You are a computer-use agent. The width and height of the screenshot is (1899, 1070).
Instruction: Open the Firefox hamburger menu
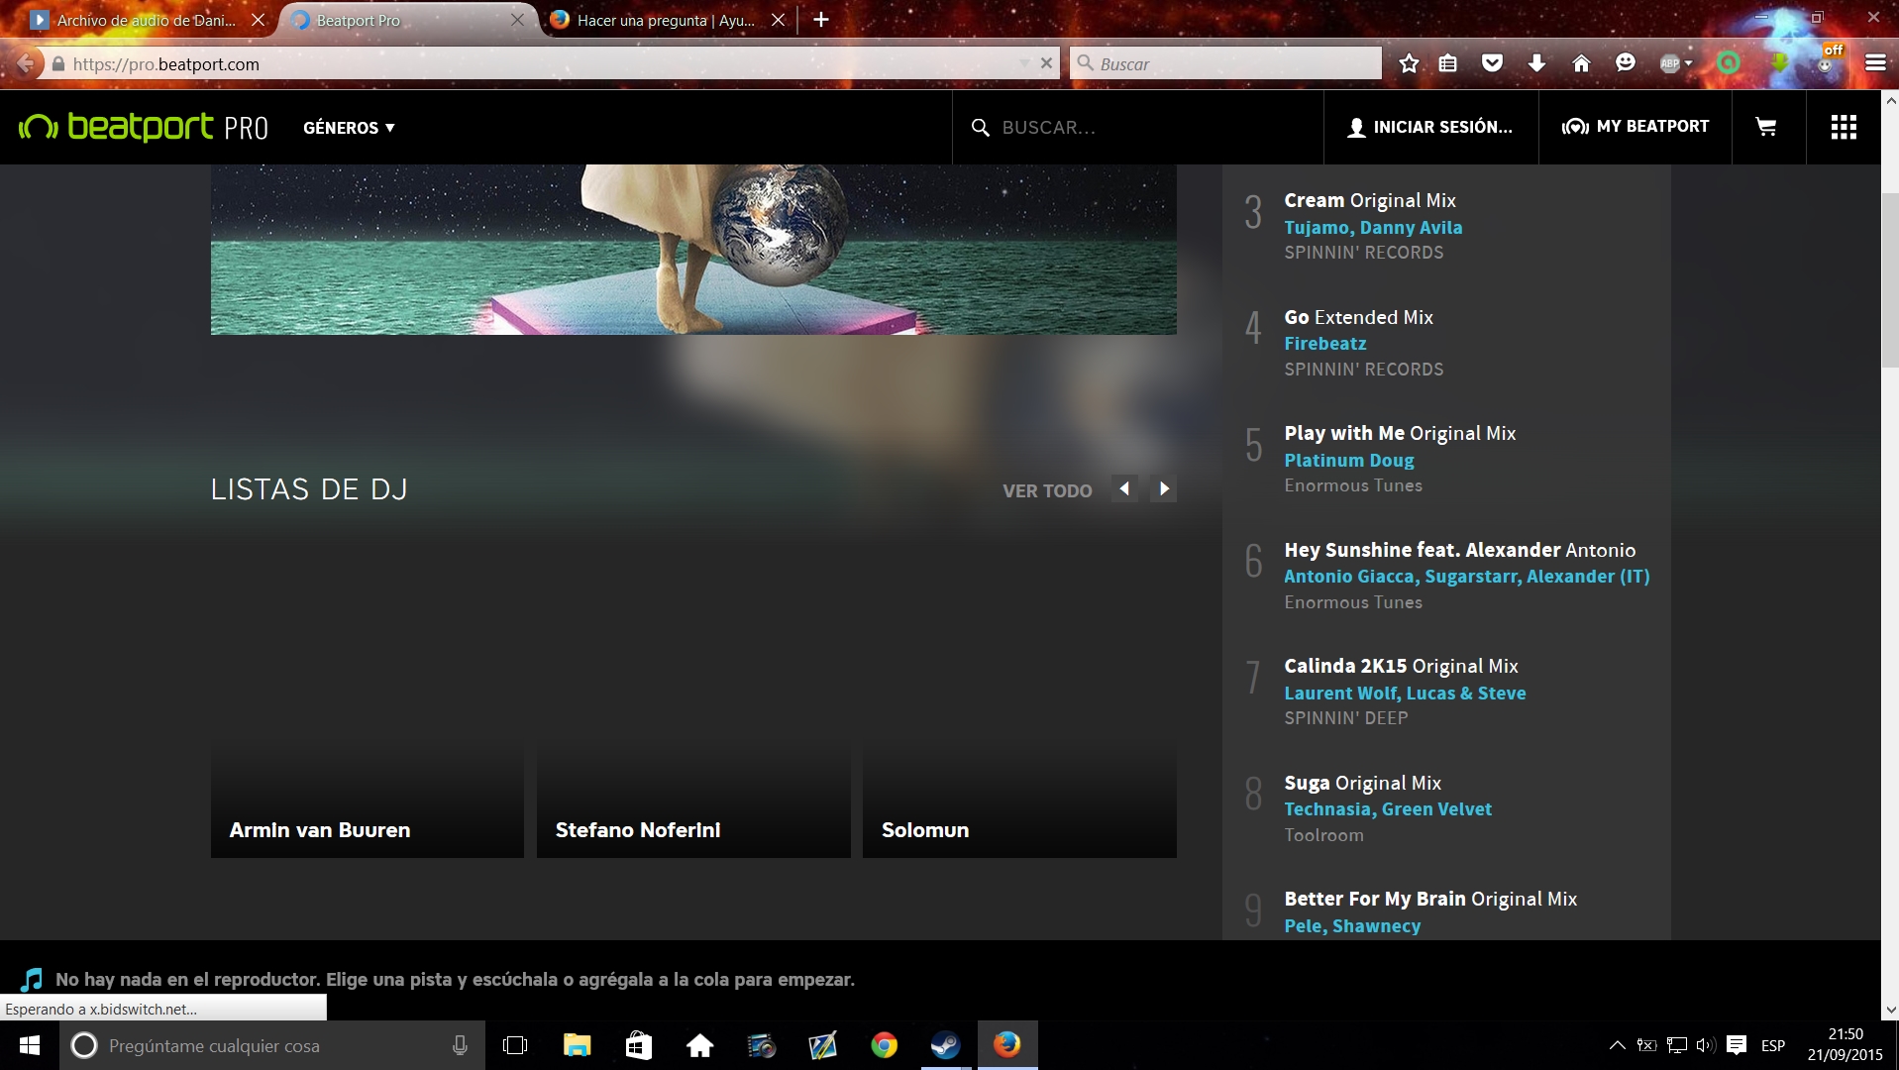tap(1875, 63)
